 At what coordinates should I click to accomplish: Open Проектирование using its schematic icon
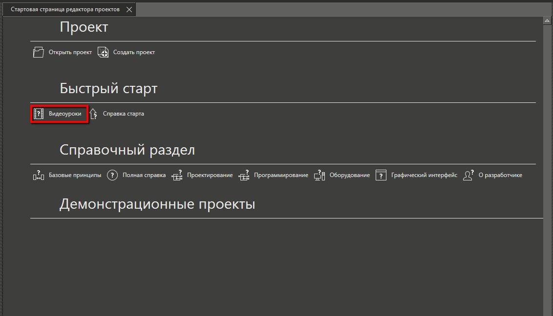[x=177, y=175]
